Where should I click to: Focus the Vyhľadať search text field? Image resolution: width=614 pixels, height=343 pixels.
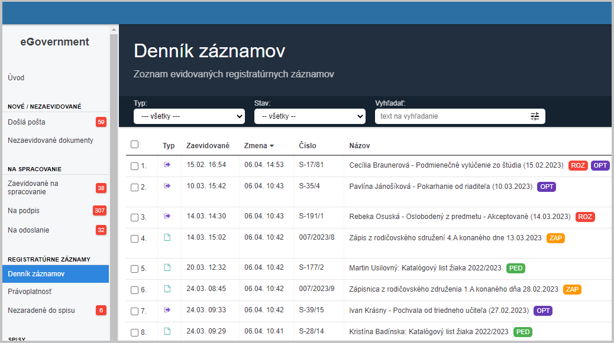451,116
